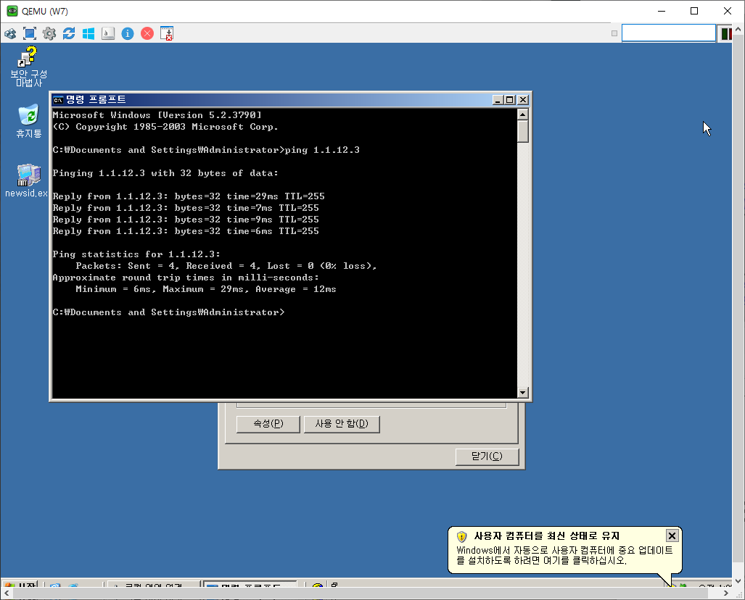The image size is (745, 600).
Task: Click green and red indicator in toolbar corner
Action: [725, 34]
